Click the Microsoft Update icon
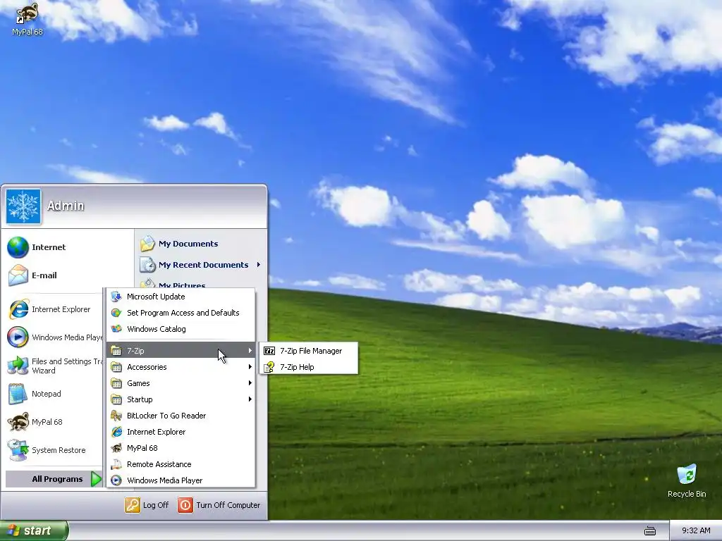 pyautogui.click(x=116, y=297)
